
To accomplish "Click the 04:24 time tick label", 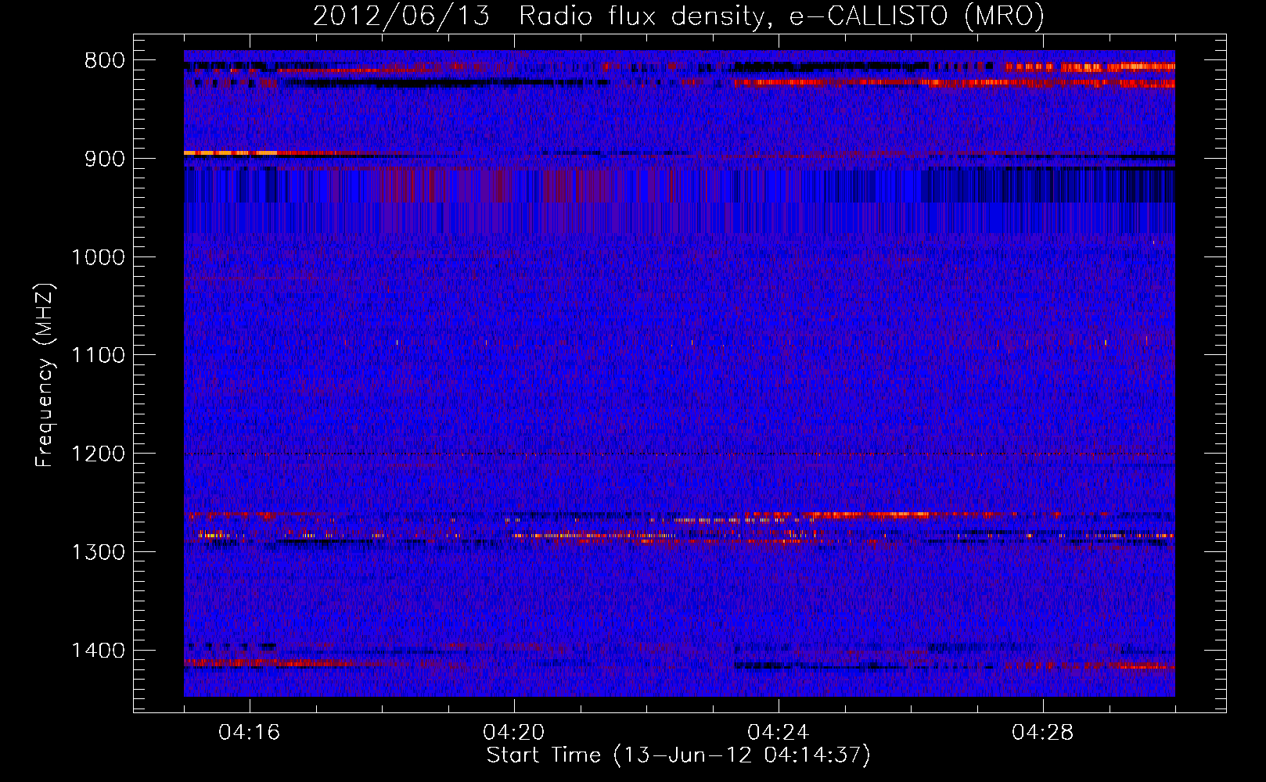I will [x=779, y=733].
